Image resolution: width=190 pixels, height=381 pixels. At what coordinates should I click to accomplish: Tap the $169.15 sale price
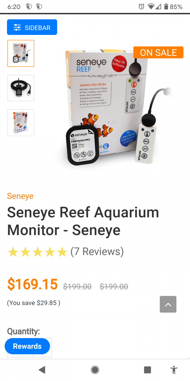point(33,284)
